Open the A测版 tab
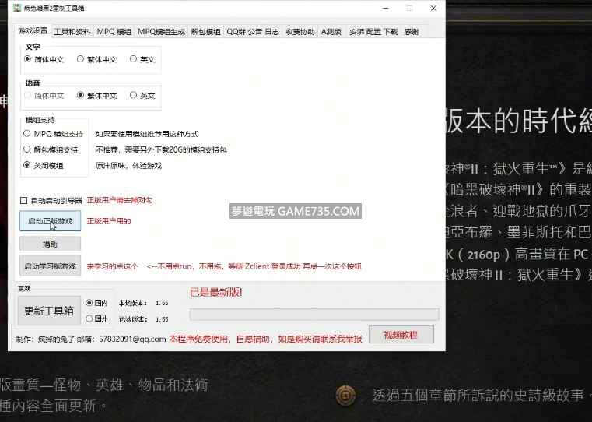This screenshot has height=422, width=592. point(331,32)
